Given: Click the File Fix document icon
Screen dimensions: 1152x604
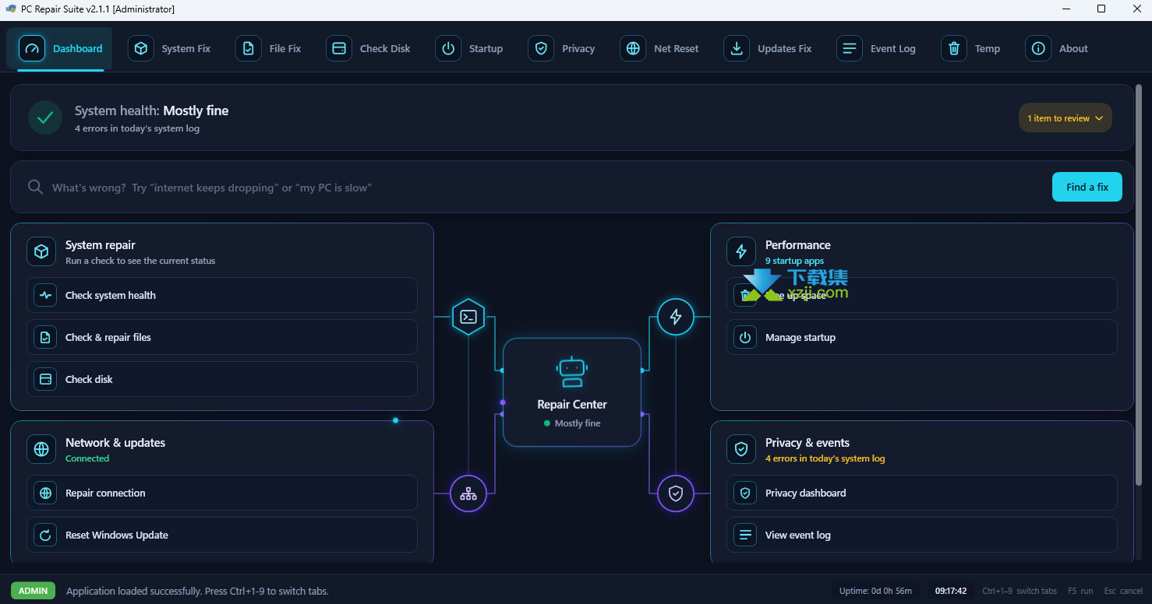Looking at the screenshot, I should tap(248, 48).
